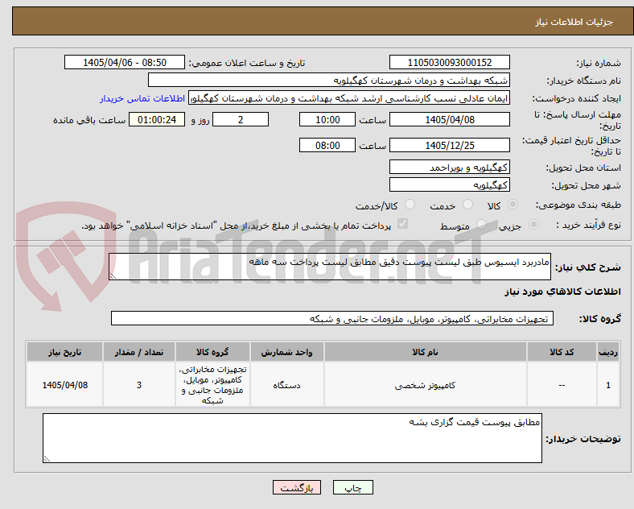Click the جزئیات اطلاعات نیاز page header
Viewport: 634px width, 509px height.
click(x=574, y=22)
